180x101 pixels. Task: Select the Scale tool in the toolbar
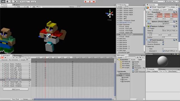coord(15,2)
